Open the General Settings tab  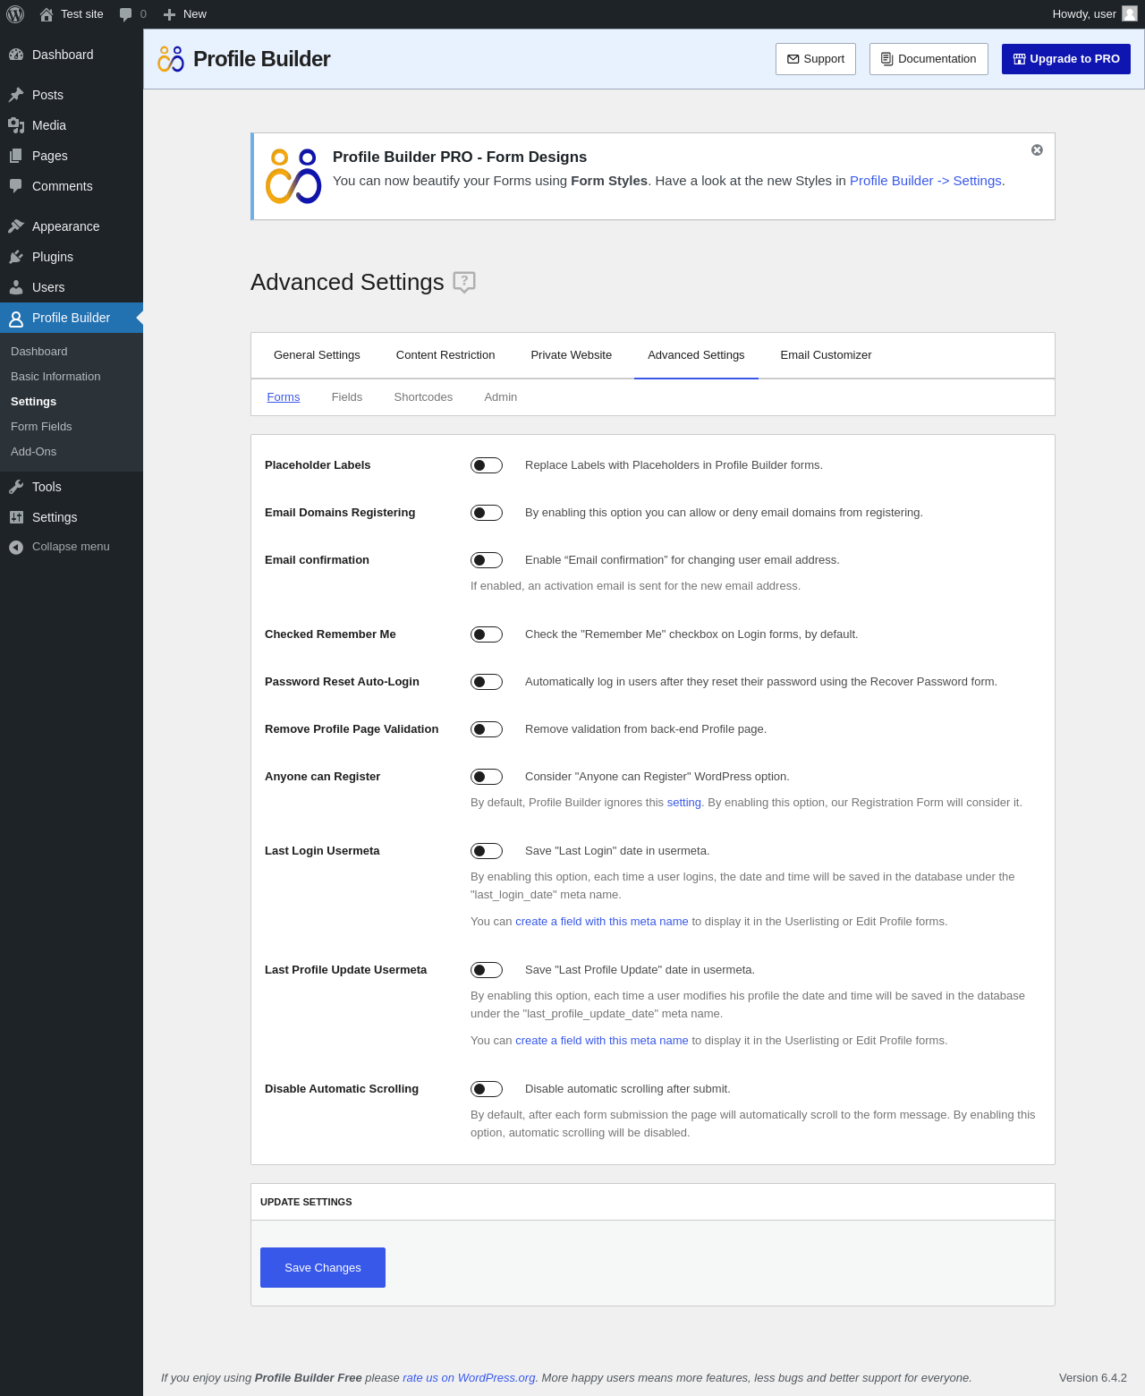[x=317, y=355]
